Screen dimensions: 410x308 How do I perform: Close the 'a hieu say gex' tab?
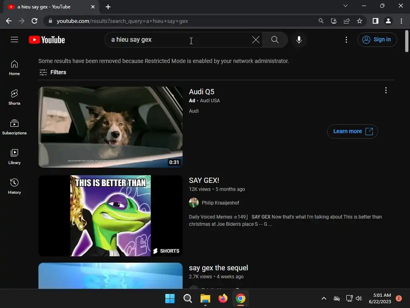93,7
